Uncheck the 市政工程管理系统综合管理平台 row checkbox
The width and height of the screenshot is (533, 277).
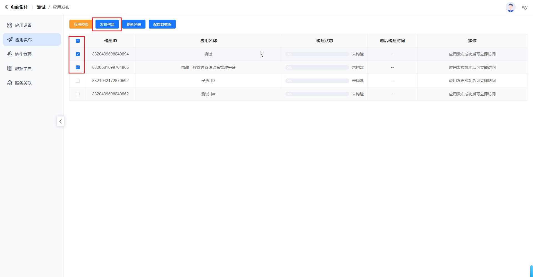78,67
